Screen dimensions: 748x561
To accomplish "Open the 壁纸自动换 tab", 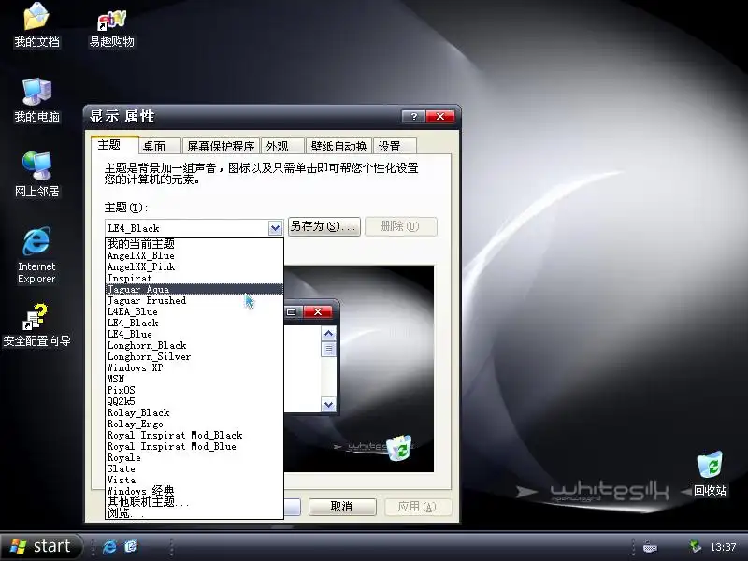I will [x=338, y=146].
